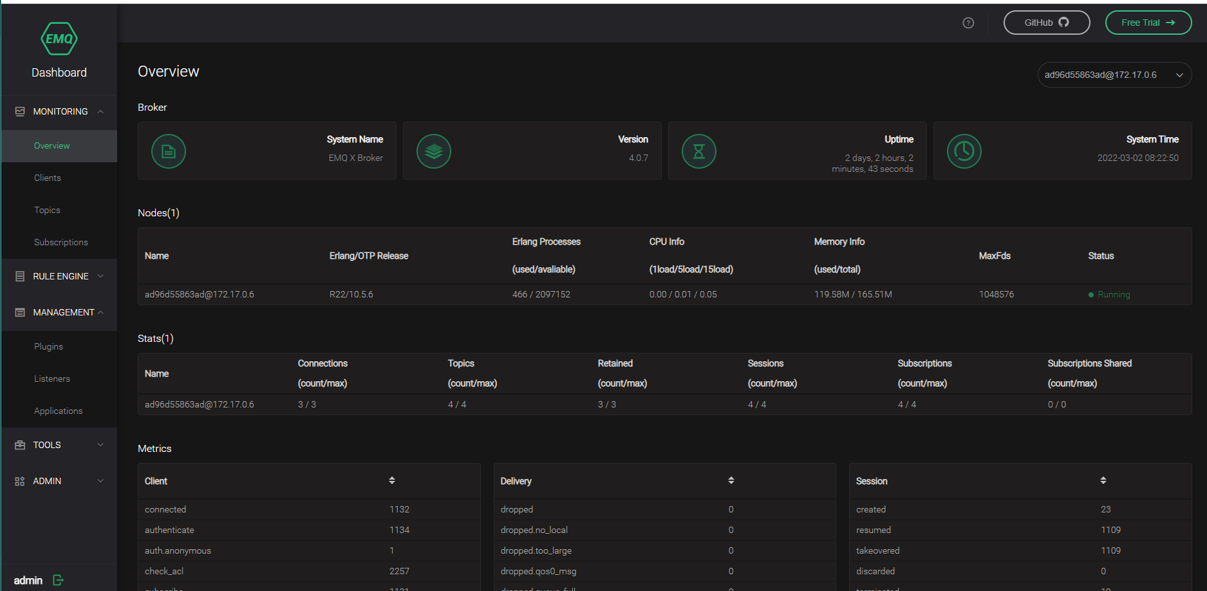Click the 1048576 MaxFds value
This screenshot has height=591, width=1207.
click(996, 294)
